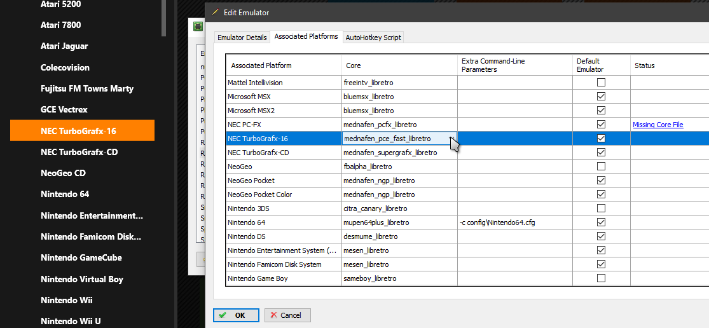Uncheck Default Emulator for NEC TurboGrafx-CD row
The width and height of the screenshot is (709, 328).
coord(601,153)
